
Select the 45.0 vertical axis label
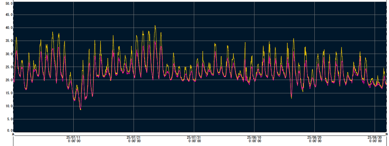pos(7,15)
